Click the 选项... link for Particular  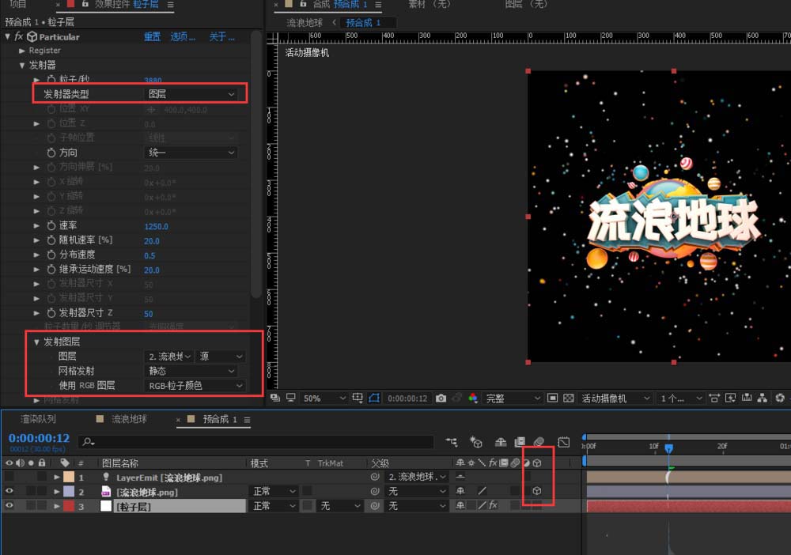tap(183, 36)
